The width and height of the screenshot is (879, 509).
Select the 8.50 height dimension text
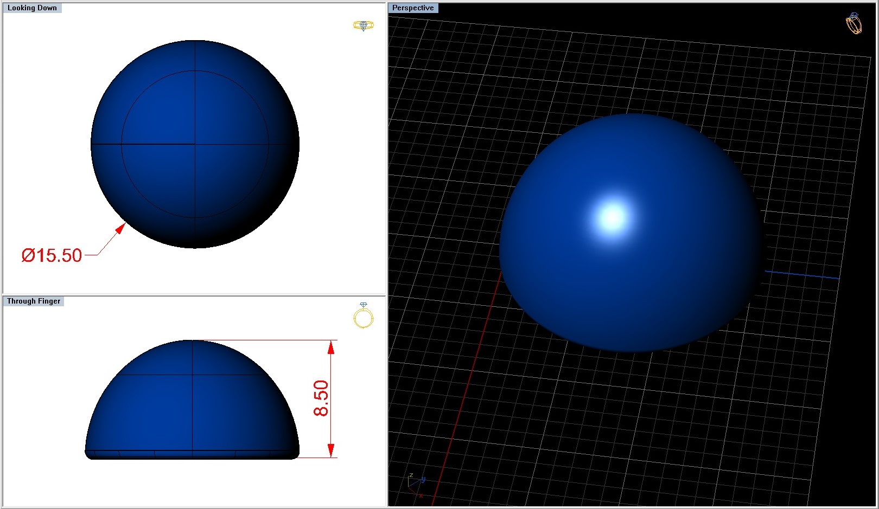click(x=321, y=398)
